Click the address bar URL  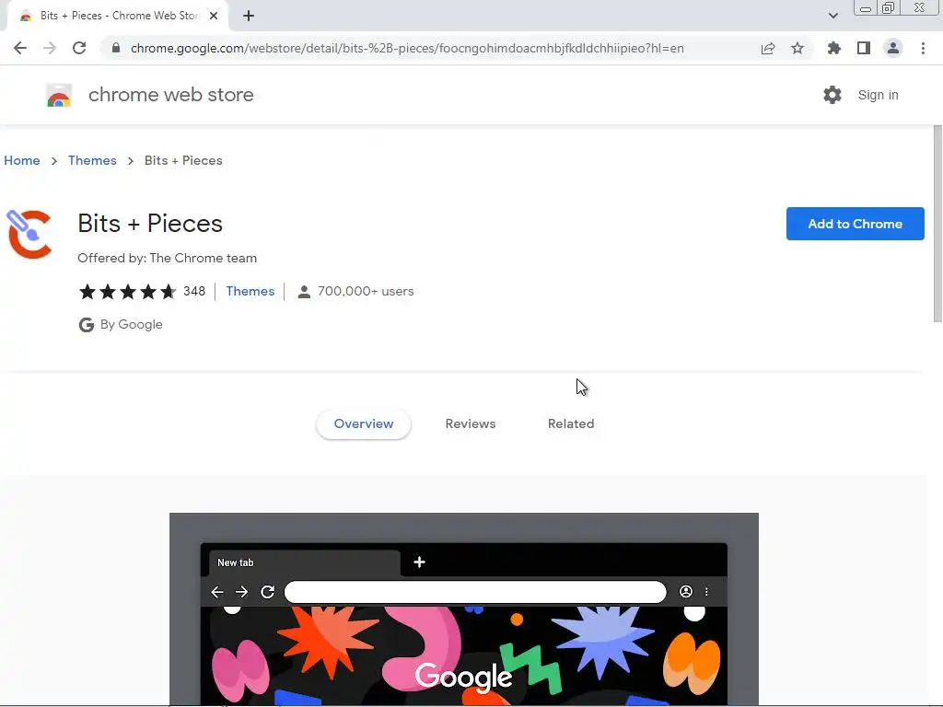pos(407,48)
